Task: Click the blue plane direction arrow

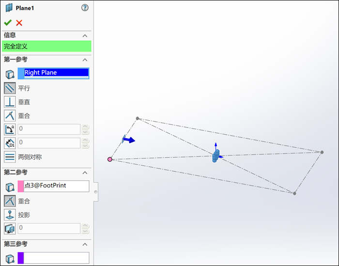Action: [129, 140]
